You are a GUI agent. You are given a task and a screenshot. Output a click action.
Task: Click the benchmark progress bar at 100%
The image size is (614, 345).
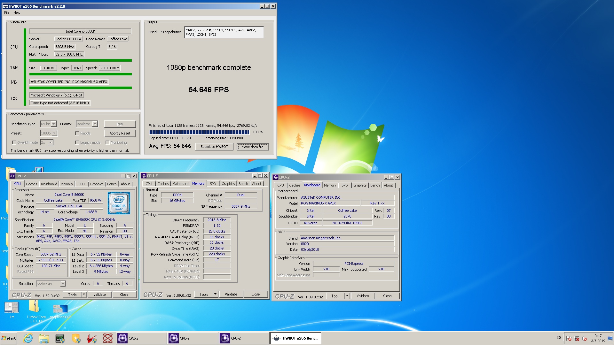(199, 132)
